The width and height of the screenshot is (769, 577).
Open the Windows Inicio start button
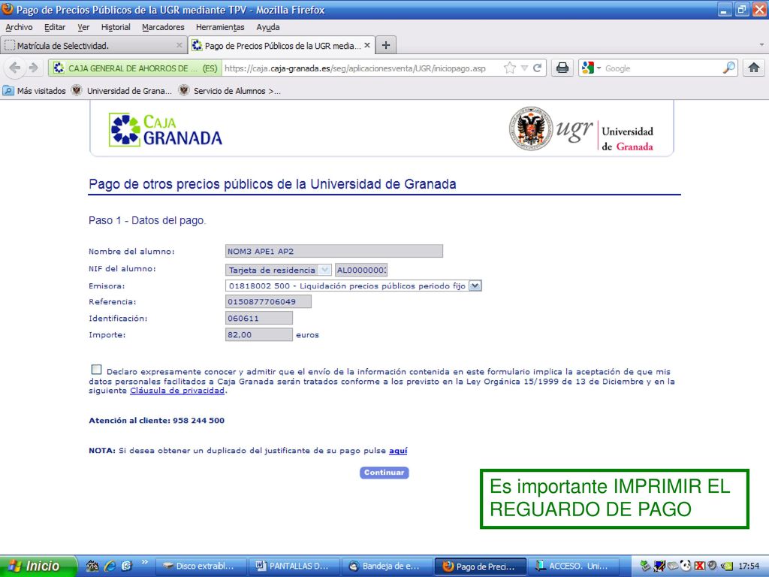[x=38, y=566]
